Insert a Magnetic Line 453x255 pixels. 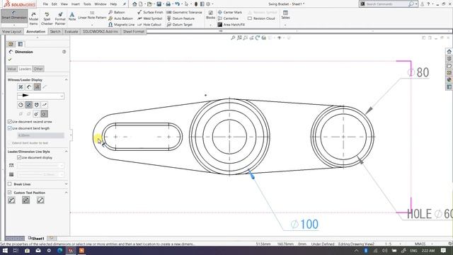point(121,25)
